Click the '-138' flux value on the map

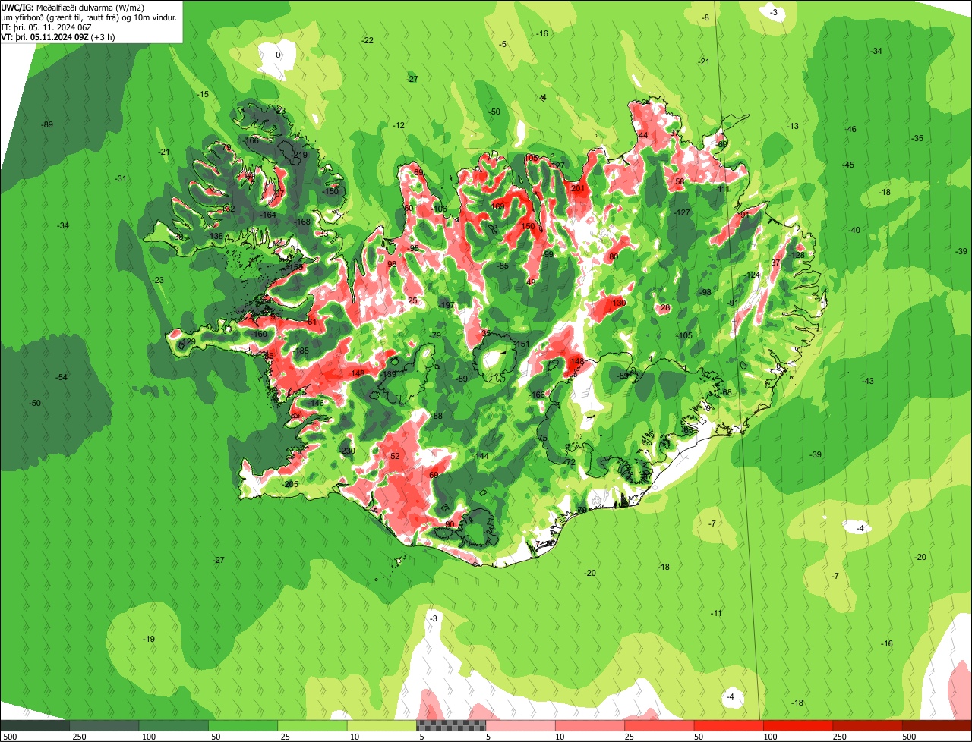point(216,236)
